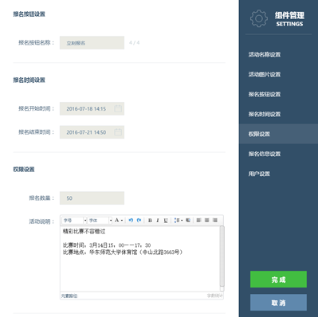318x317 pixels.
Task: Click the line starting with 比赛地点
Action: [x=123, y=252]
